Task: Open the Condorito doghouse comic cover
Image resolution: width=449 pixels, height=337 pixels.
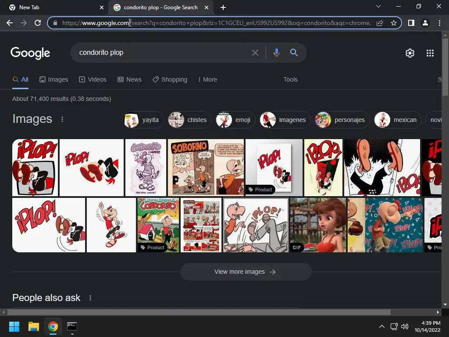Action: pyautogui.click(x=158, y=225)
